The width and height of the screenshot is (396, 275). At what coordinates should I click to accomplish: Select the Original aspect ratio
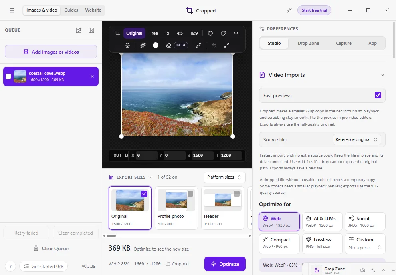click(134, 33)
